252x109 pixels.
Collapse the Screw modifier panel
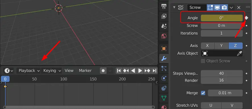click(x=174, y=7)
